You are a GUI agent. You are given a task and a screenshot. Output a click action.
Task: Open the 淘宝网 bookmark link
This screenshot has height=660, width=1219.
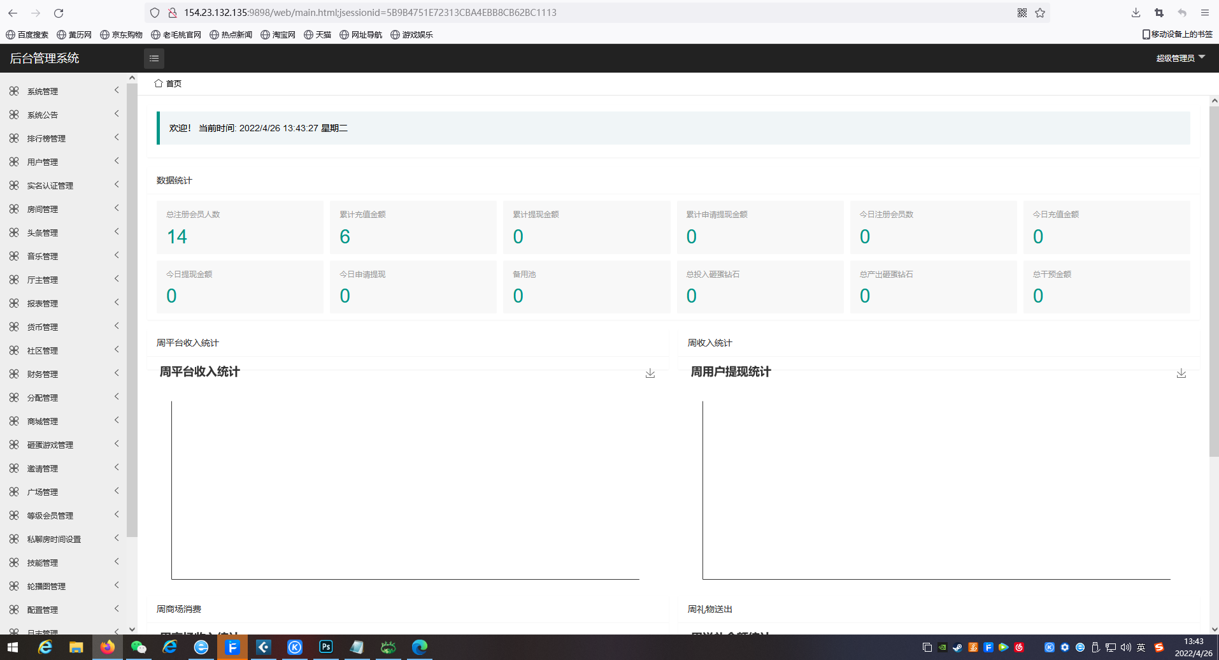point(278,35)
